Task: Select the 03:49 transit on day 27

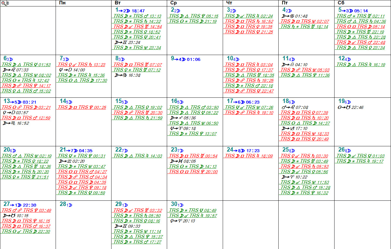Action: pyautogui.click(x=26, y=210)
